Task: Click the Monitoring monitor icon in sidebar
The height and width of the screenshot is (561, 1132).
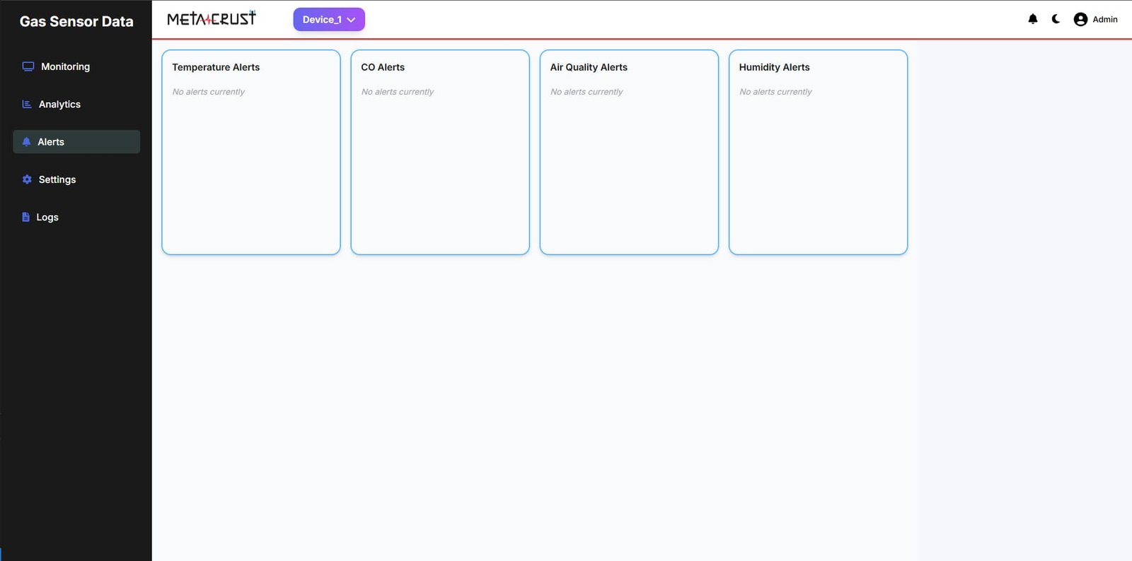Action: pyautogui.click(x=28, y=66)
